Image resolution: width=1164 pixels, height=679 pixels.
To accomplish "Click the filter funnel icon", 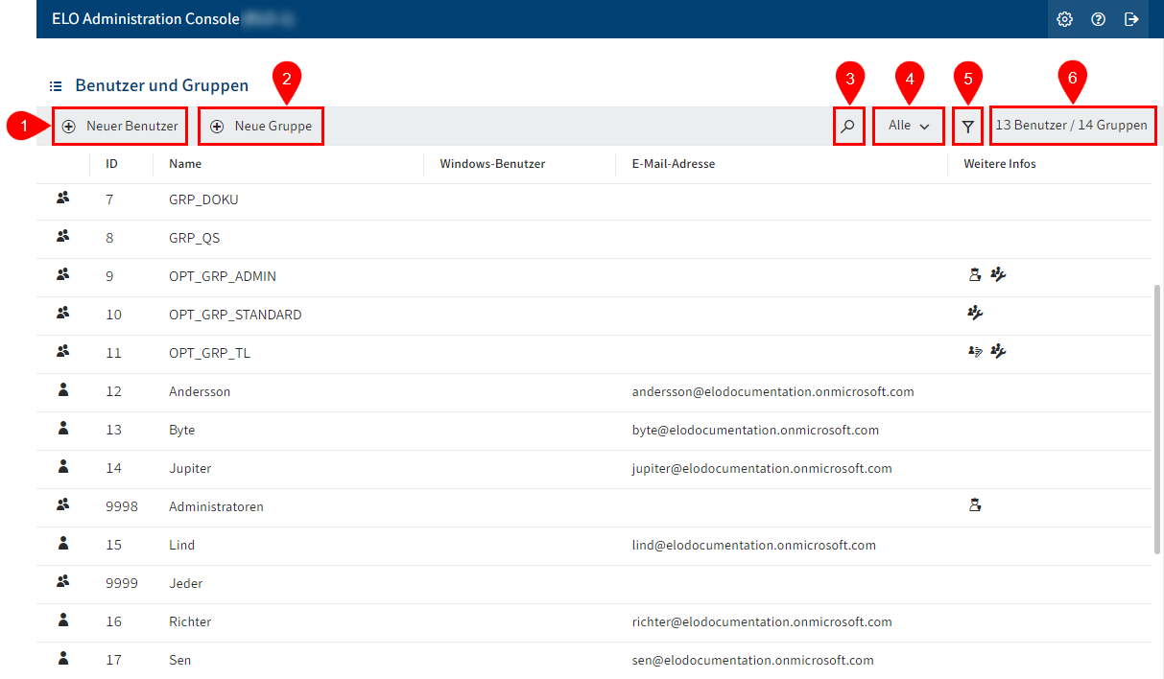I will coord(968,126).
